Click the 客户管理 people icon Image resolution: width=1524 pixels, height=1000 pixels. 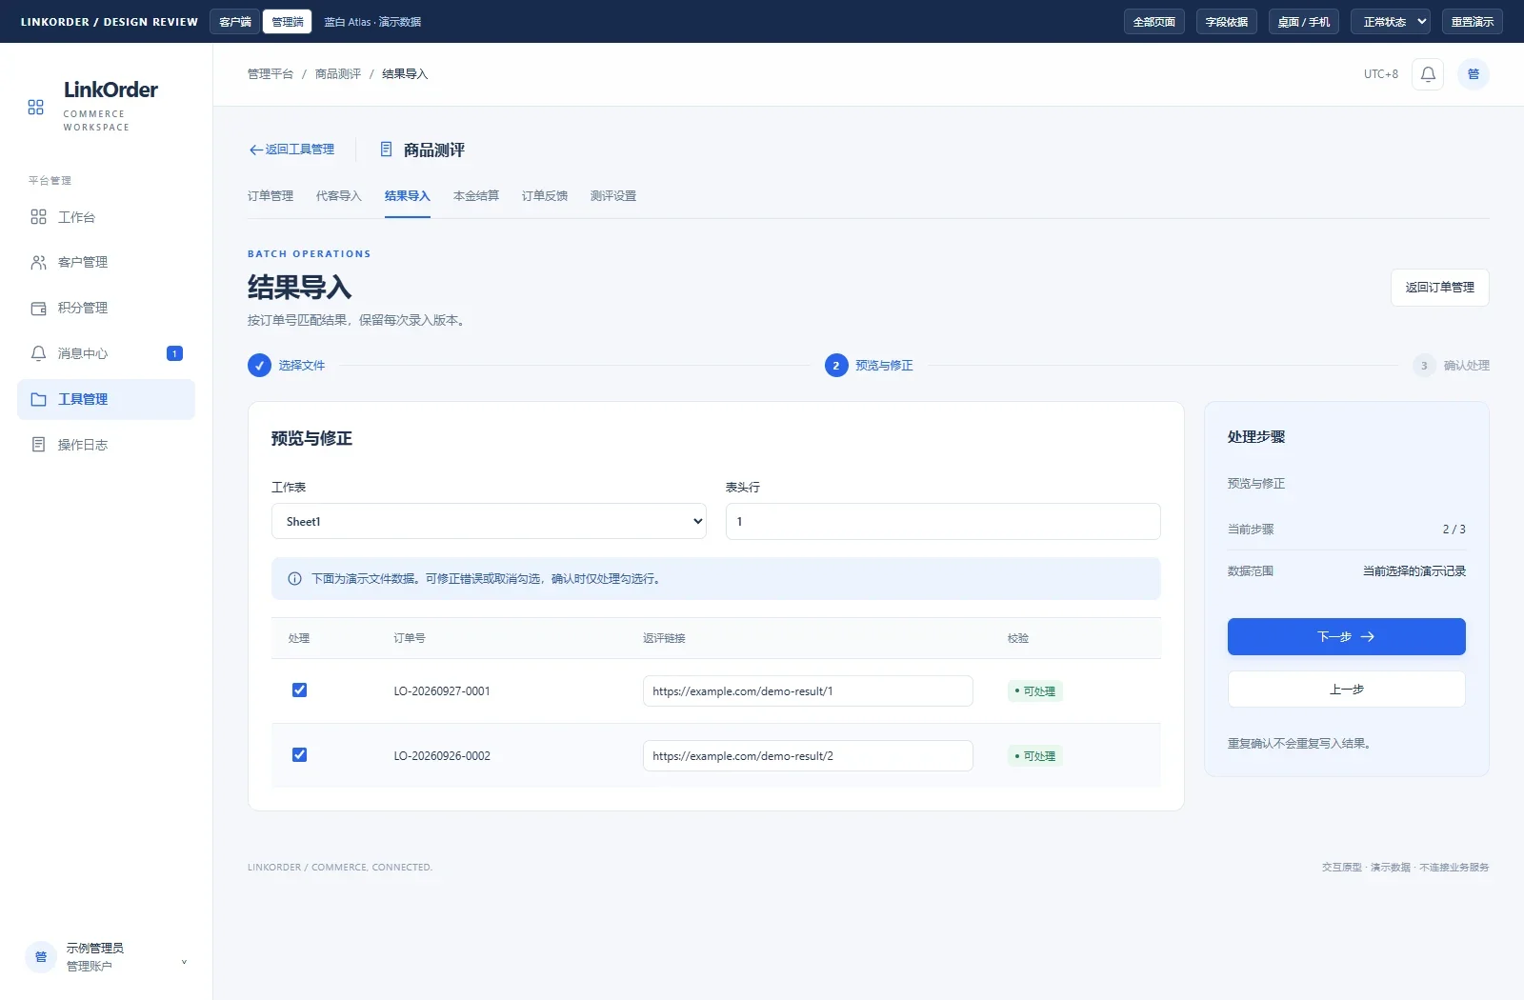coord(38,263)
